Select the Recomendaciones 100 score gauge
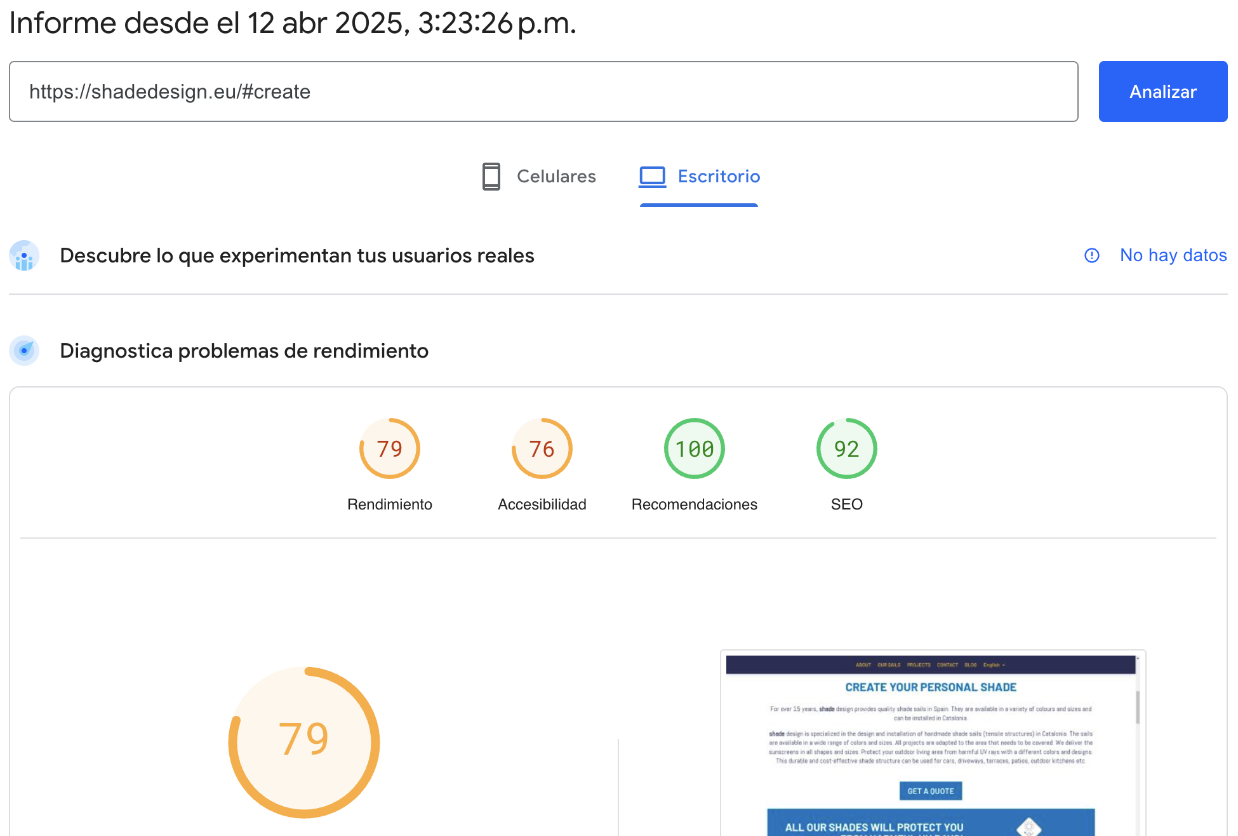Viewport: 1238px width, 836px height. [694, 448]
